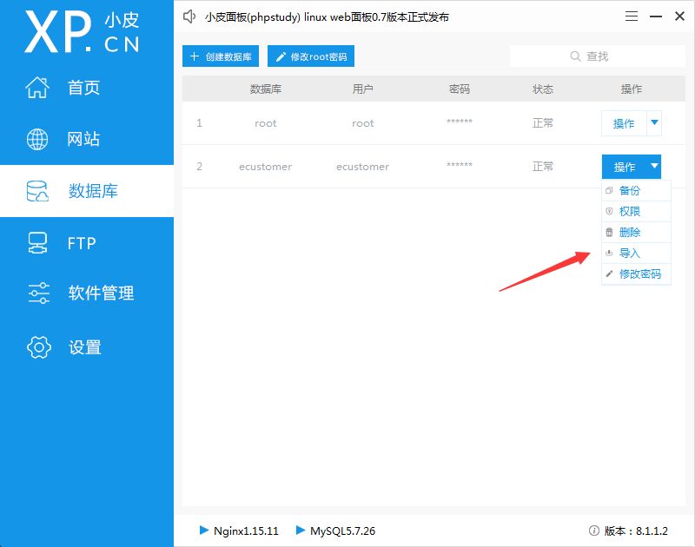695x547 pixels.
Task: Focus the 查找 search field
Action: 597,56
